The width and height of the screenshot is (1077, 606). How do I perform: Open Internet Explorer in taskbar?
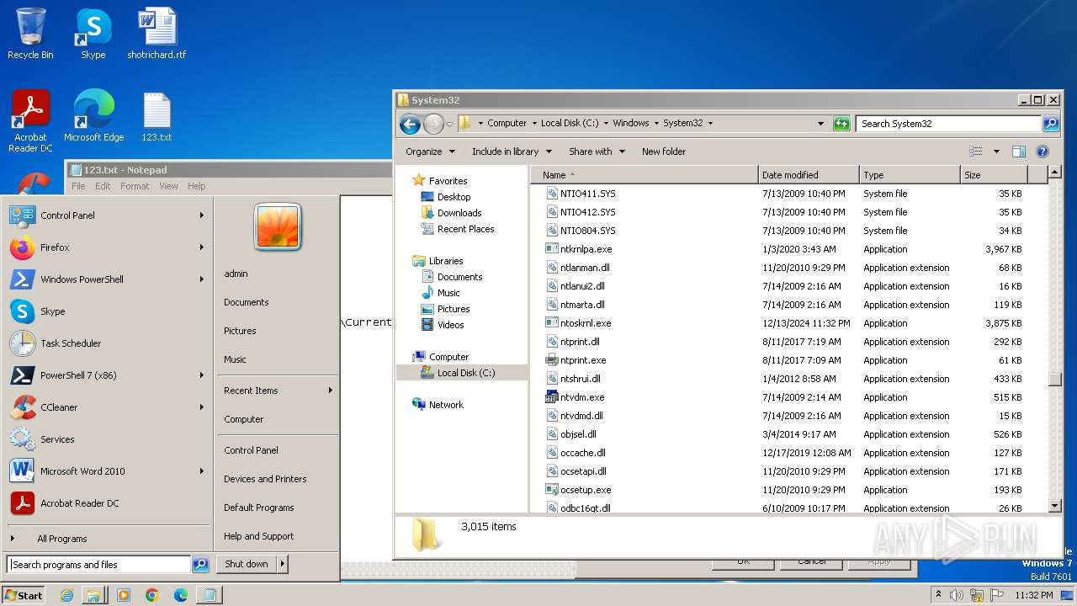click(x=66, y=595)
